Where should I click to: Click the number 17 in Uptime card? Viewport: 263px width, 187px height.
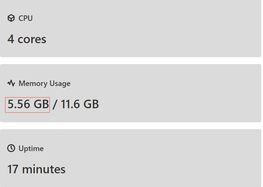coord(13,169)
